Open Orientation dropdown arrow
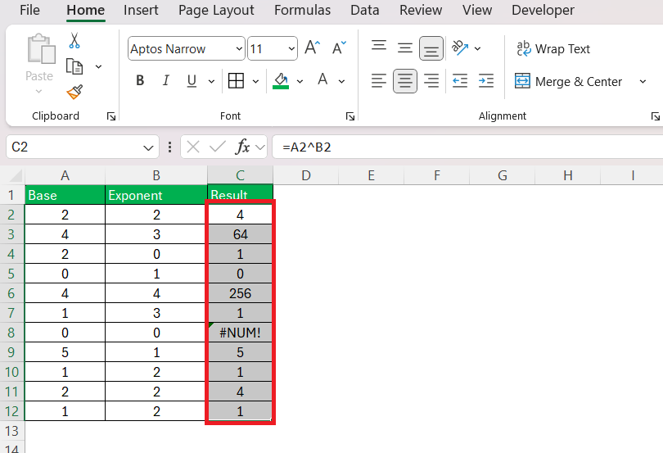Image resolution: width=663 pixels, height=453 pixels. [x=478, y=48]
